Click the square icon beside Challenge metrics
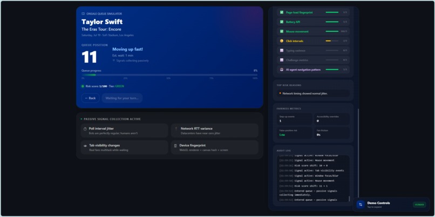435x217 pixels. (282, 60)
